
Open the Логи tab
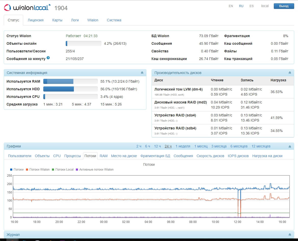tap(75, 20)
